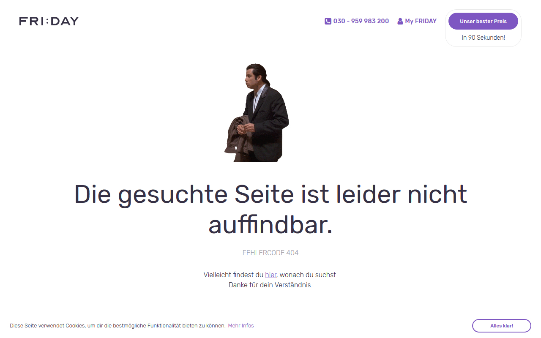Viewport: 541px width, 338px height.
Task: Click the word "auffindbar." in the heading
Action: [x=270, y=225]
